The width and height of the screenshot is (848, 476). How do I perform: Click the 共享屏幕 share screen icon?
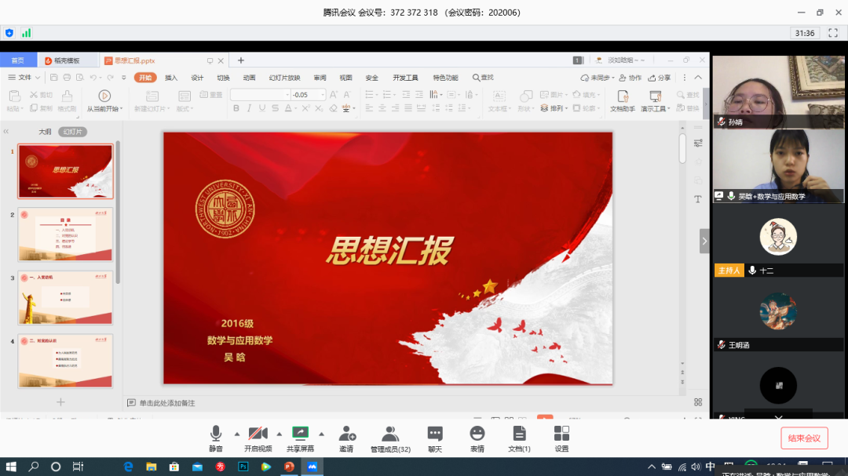tap(300, 434)
